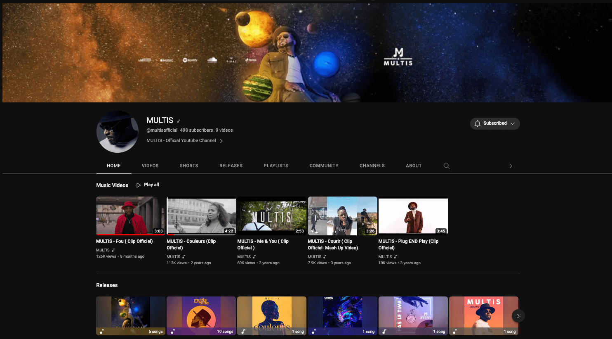
Task: Open the MULTIS Courir release cover
Action: coord(483,316)
